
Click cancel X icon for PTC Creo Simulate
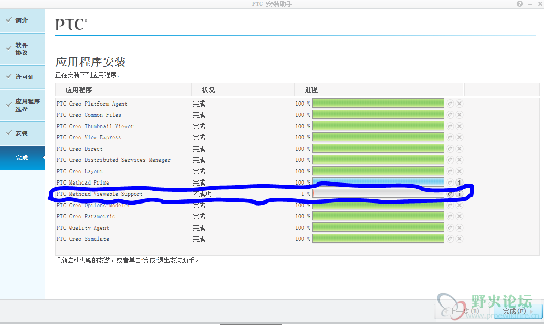[459, 239]
